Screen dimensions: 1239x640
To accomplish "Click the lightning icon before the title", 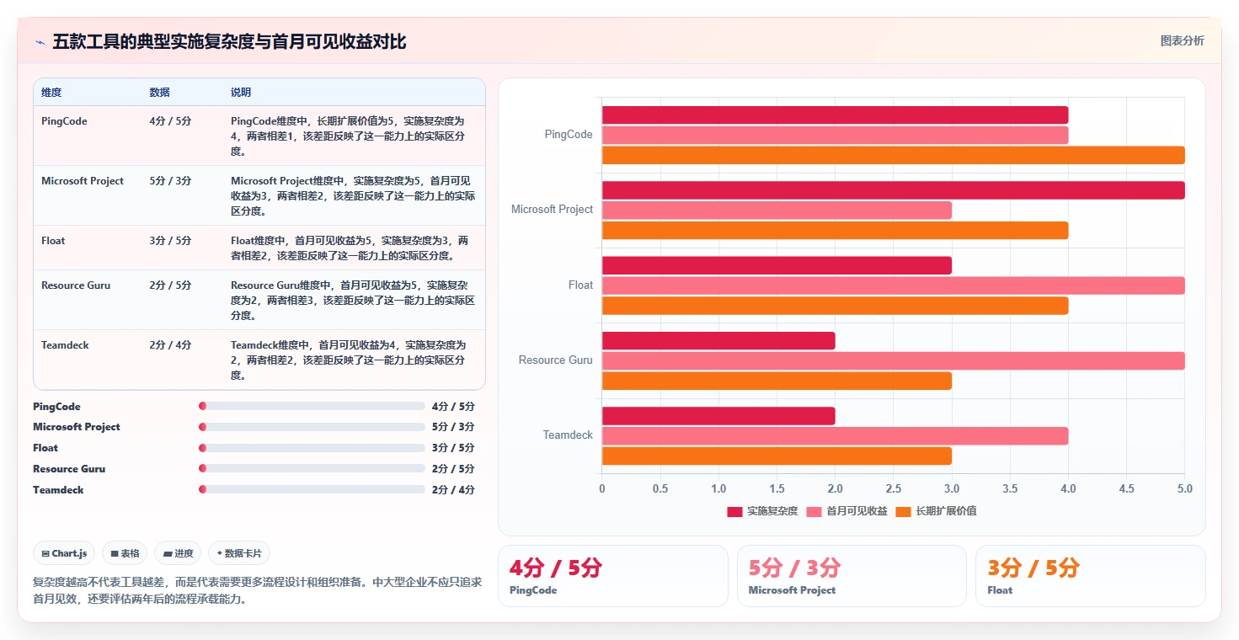I will (x=40, y=42).
